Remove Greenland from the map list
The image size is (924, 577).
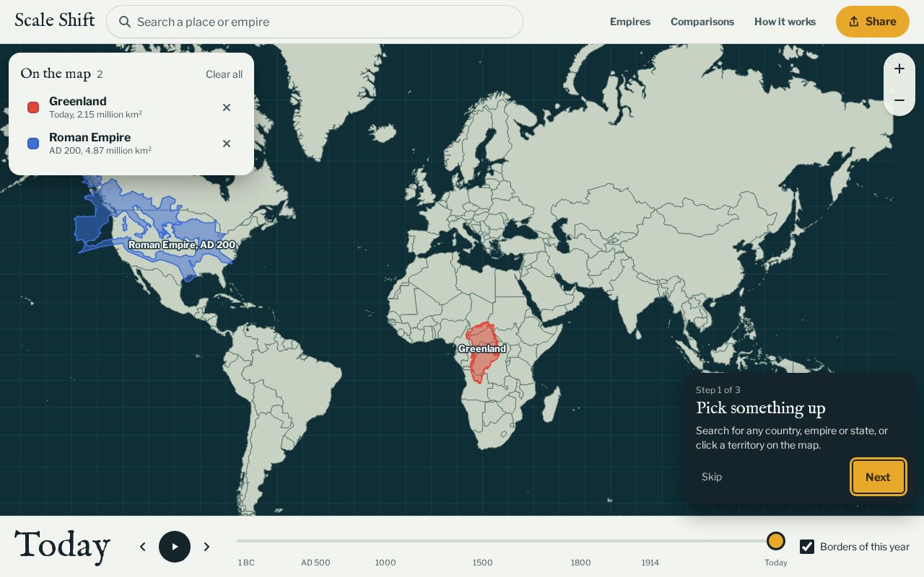[227, 107]
